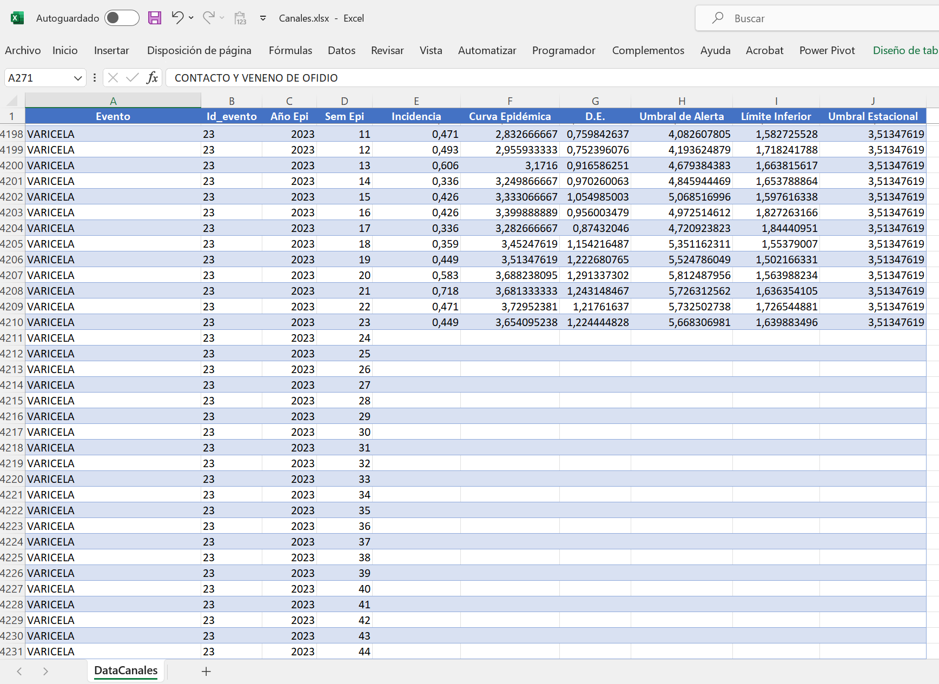Screen dimensions: 939x684
Task: Expand the Quick Access Toolbar customize arrow
Action: point(263,18)
